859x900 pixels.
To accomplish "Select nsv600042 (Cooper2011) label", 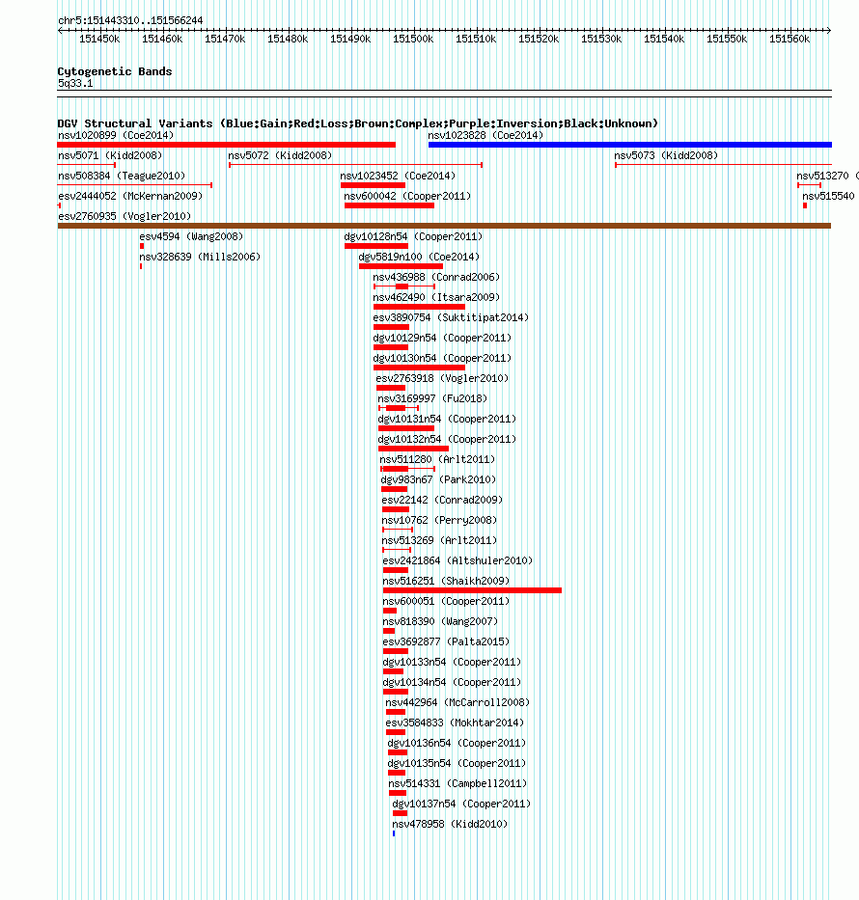I will (407, 196).
